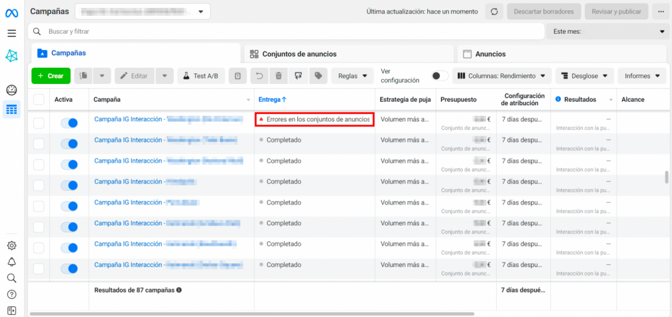Open the gauge dashboard icon in sidebar

[x=12, y=90]
